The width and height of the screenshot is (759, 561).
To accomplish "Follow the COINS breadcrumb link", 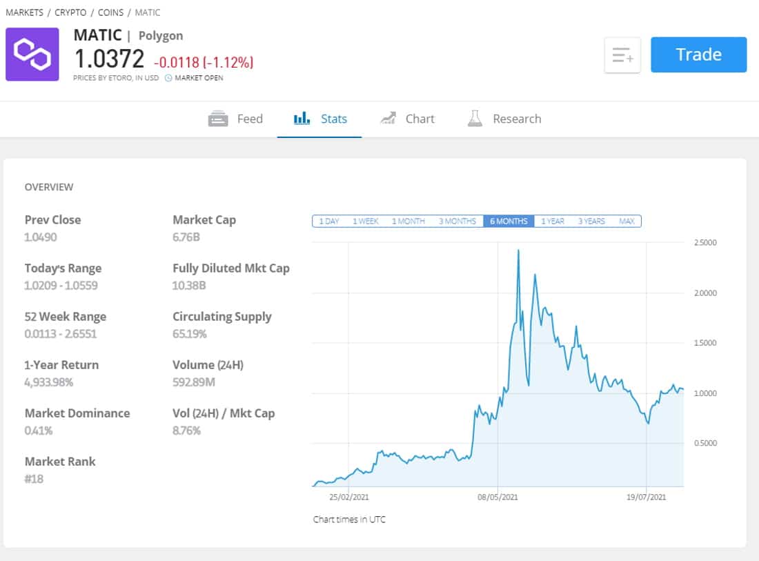I will pos(111,12).
